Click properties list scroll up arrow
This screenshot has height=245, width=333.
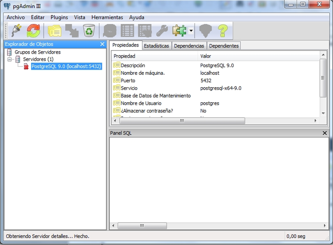coord(323,55)
